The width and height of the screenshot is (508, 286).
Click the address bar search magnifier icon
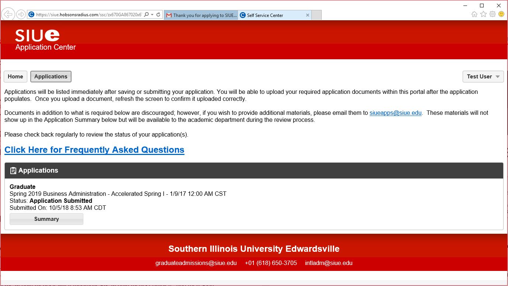pos(146,15)
